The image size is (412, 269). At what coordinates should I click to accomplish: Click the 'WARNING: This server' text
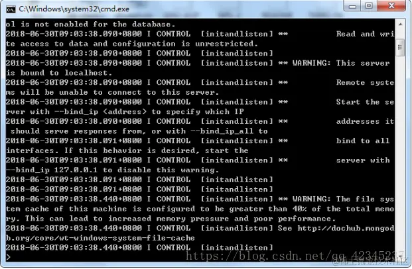tap(341, 63)
